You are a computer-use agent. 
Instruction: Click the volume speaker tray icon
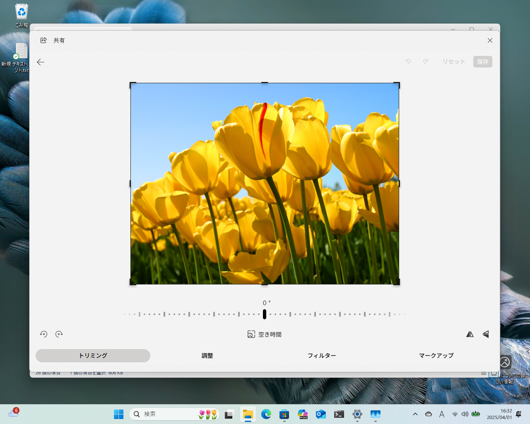[465, 414]
